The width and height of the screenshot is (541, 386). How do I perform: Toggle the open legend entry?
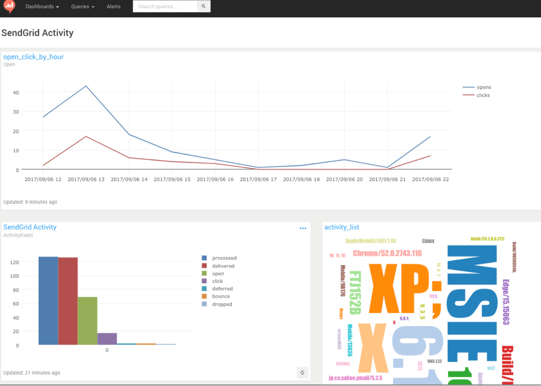tap(213, 273)
